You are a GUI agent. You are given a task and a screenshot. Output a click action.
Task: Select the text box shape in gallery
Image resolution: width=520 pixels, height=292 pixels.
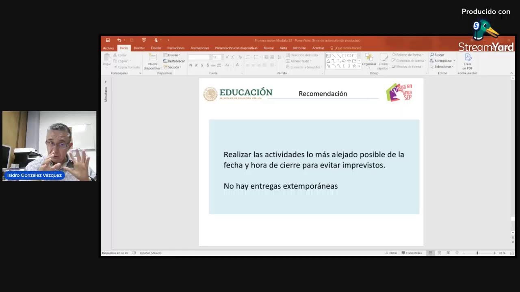click(328, 56)
